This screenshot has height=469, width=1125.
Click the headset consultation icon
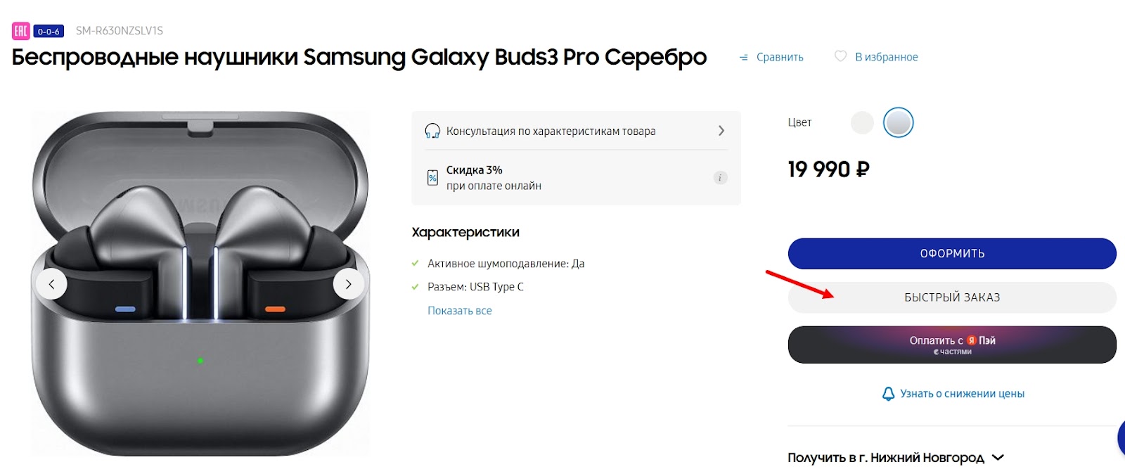click(432, 131)
